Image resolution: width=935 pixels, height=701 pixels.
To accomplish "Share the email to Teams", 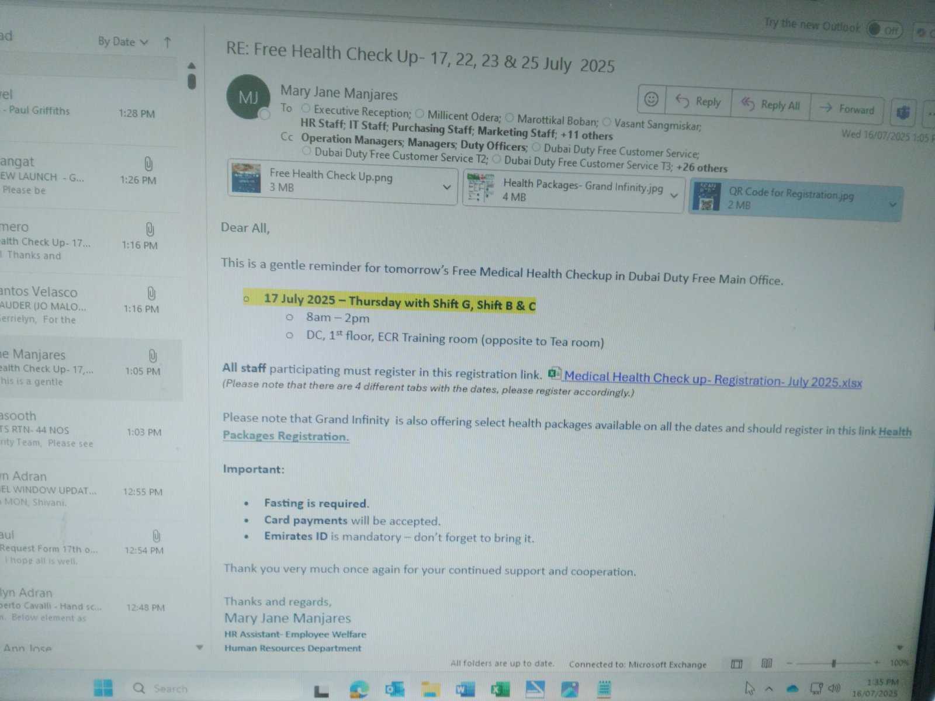I will (903, 112).
